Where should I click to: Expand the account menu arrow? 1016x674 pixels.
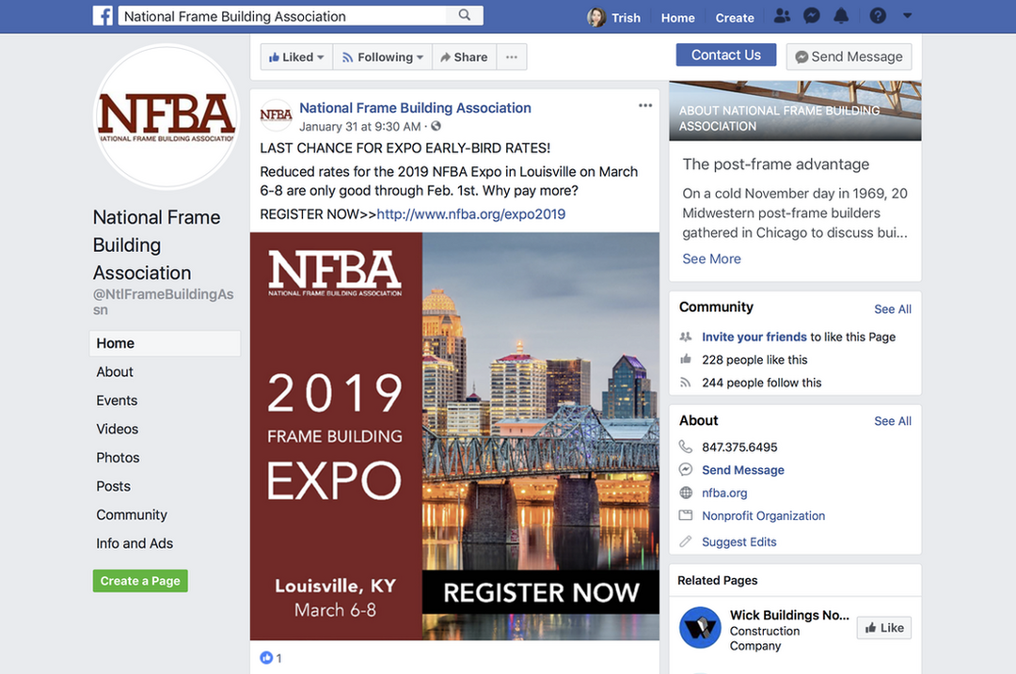point(907,17)
